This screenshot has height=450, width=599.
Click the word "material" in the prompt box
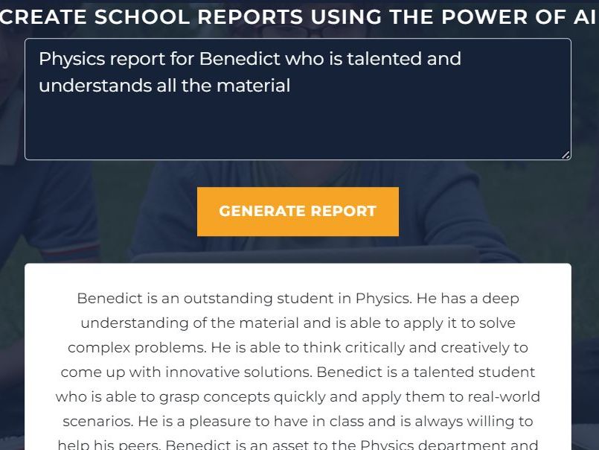(253, 86)
